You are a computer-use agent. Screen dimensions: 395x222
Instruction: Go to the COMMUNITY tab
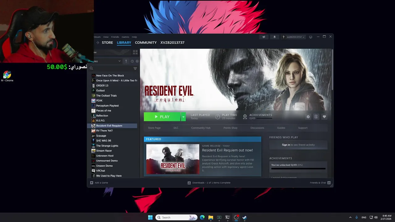146,43
